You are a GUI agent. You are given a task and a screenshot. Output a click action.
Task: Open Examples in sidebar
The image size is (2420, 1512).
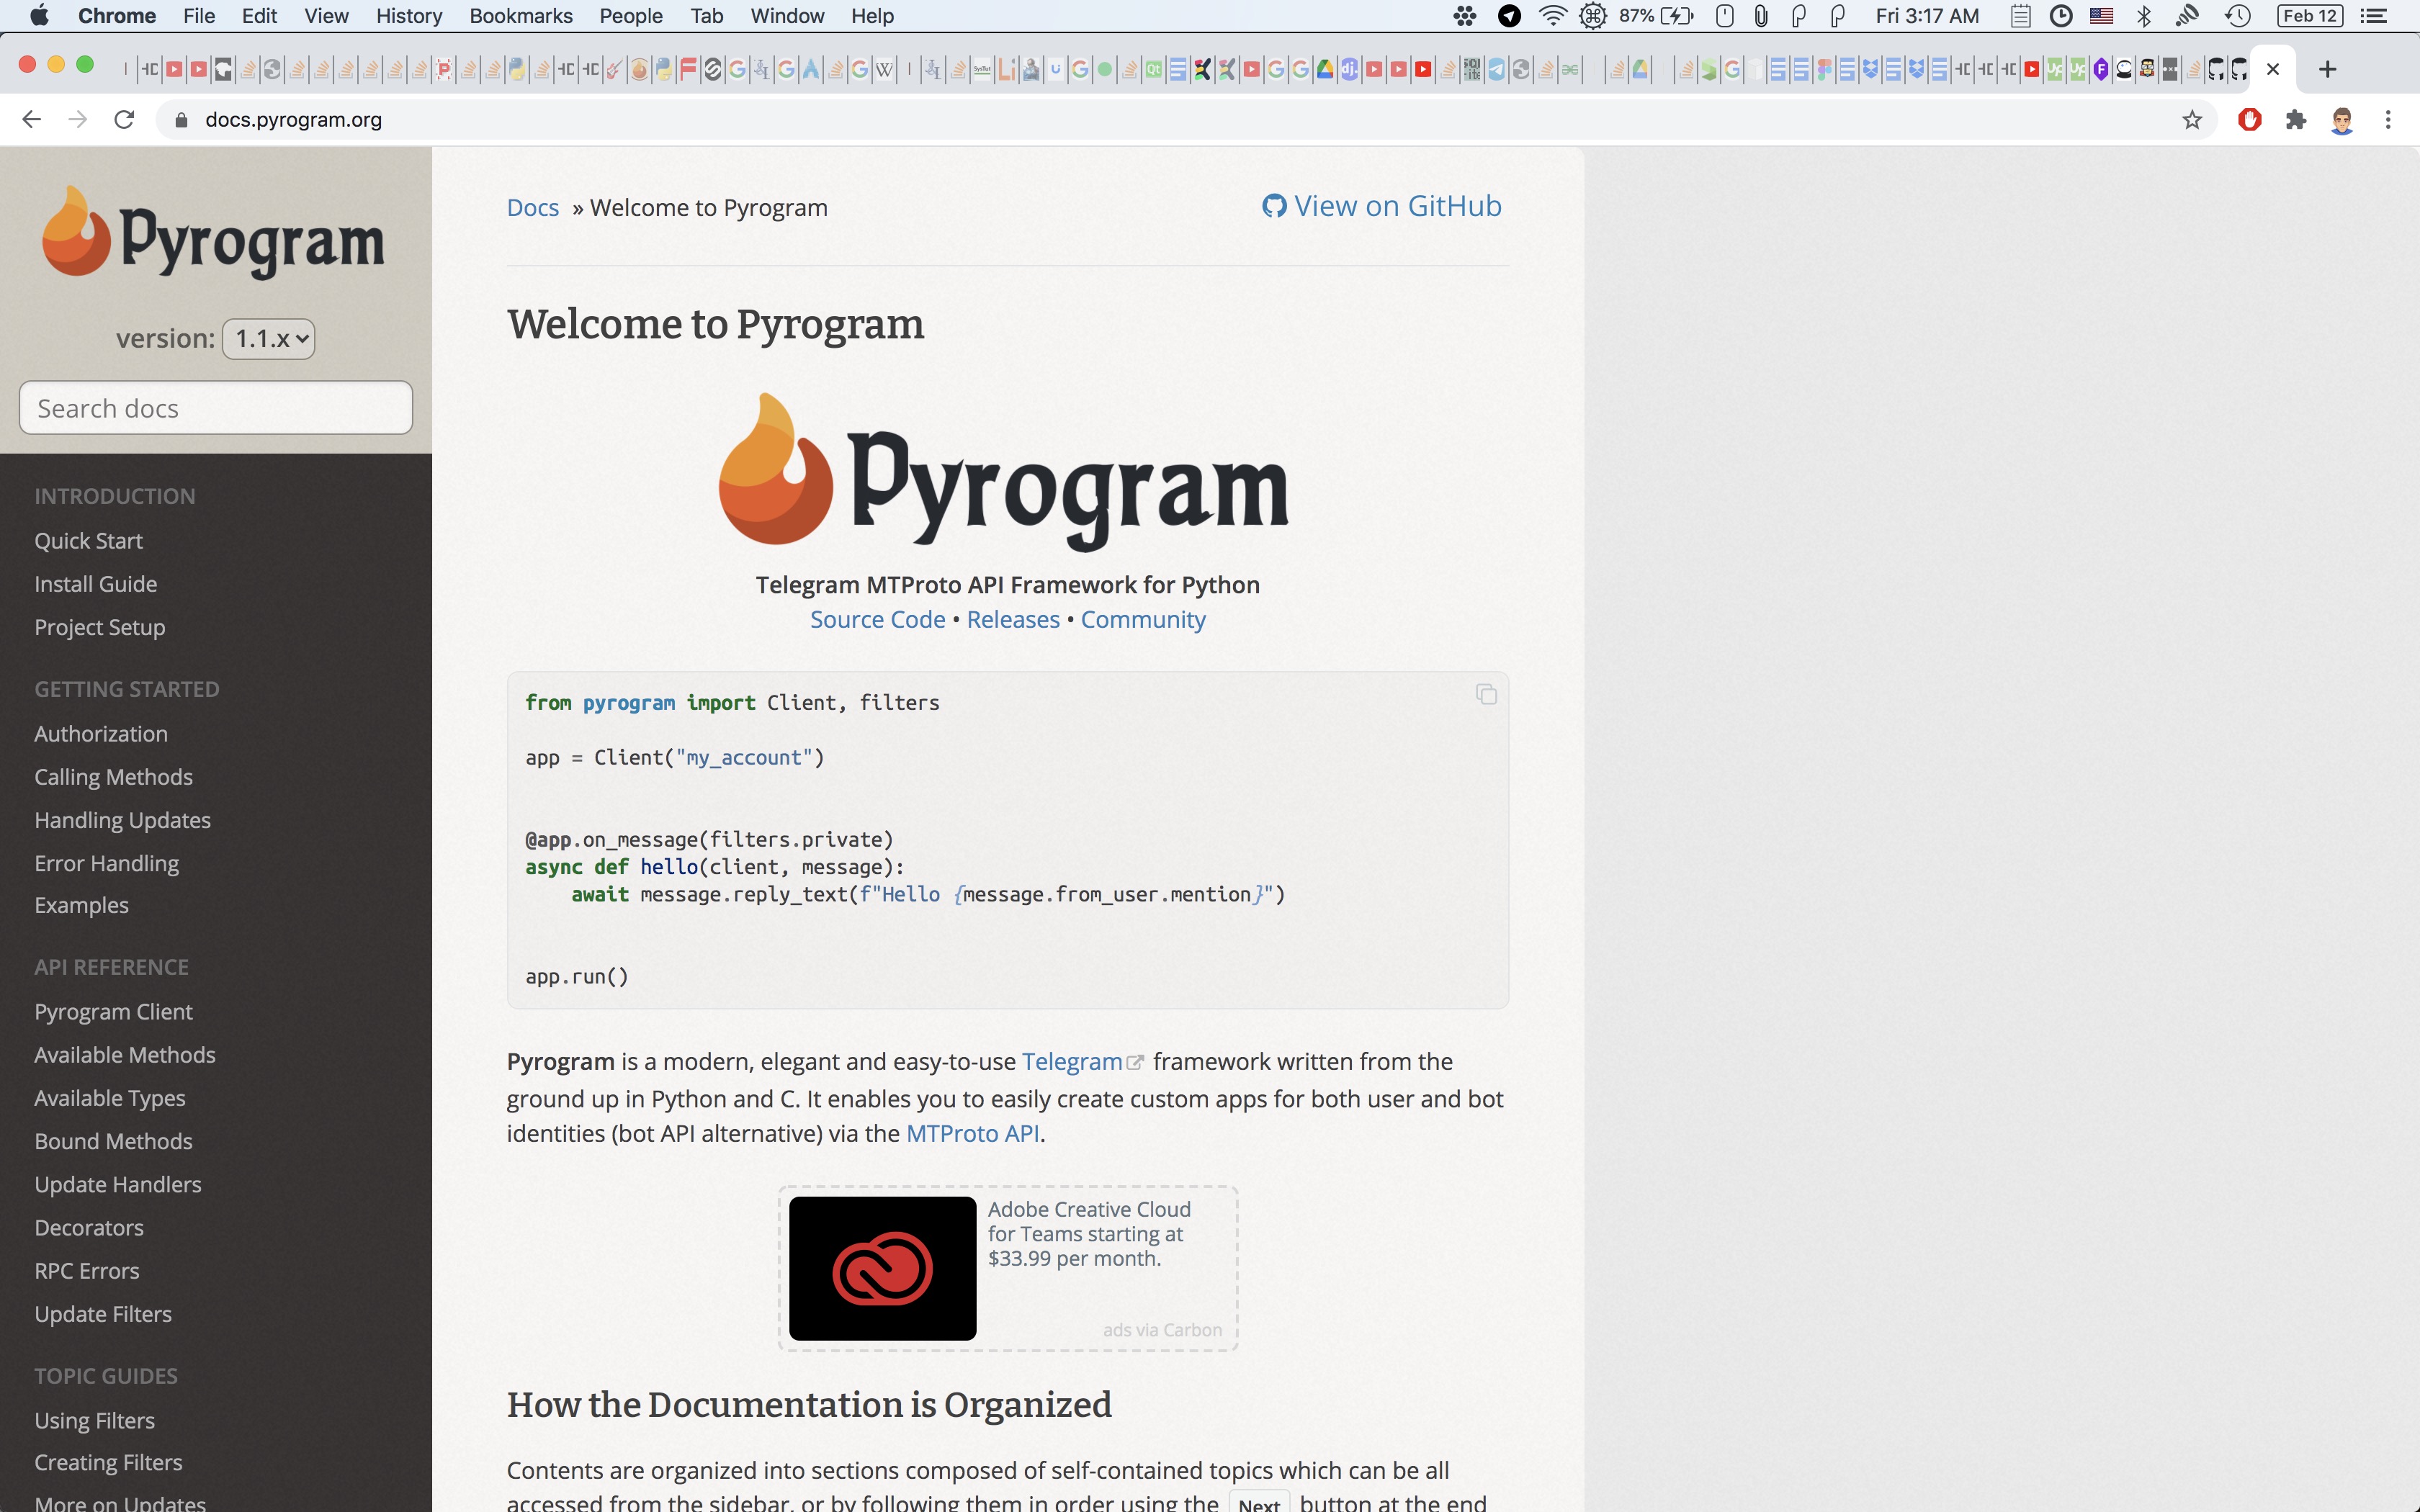point(81,905)
